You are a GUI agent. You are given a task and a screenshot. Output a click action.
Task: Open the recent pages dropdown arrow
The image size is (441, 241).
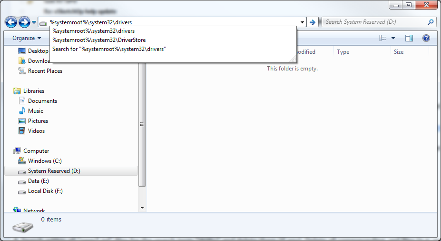34,22
